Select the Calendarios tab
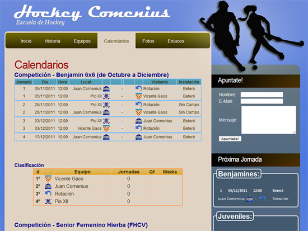The height and width of the screenshot is (231, 308). tap(116, 41)
